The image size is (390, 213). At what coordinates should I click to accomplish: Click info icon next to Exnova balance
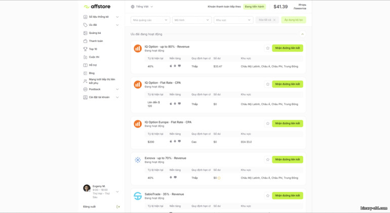coord(219,178)
